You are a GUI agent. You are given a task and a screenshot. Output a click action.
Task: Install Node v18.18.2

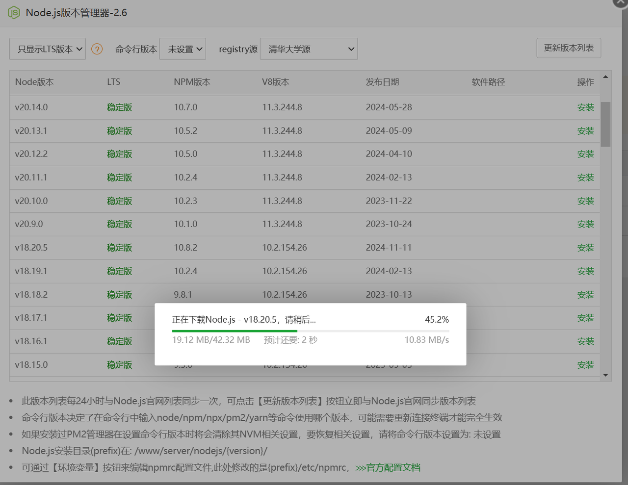[x=585, y=295]
